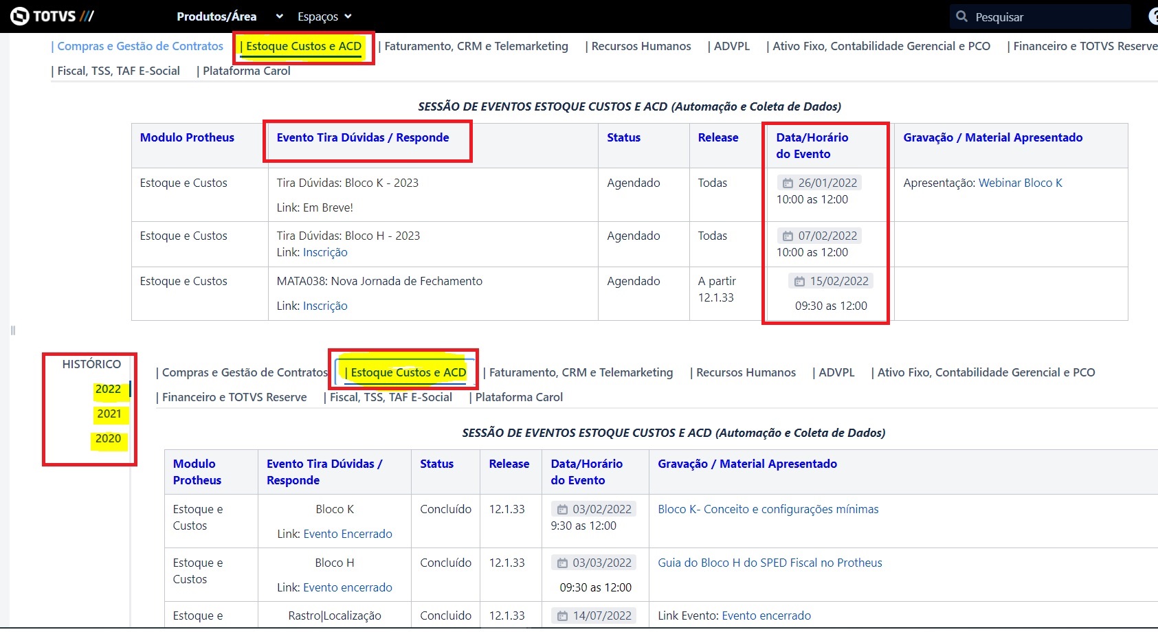Screen dimensions: 1158x632
Task: Select top Faturamento, CRM e Telemarketing tab
Action: pos(474,46)
